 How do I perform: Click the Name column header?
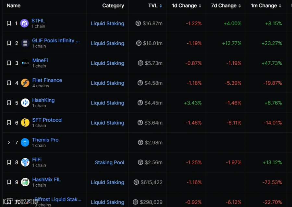pos(14,5)
